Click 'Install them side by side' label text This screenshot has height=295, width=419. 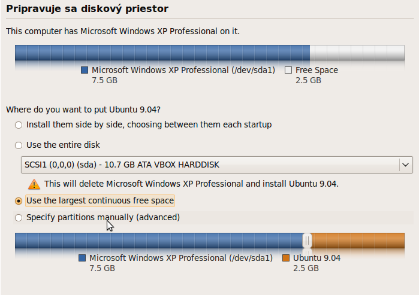pyautogui.click(x=149, y=125)
